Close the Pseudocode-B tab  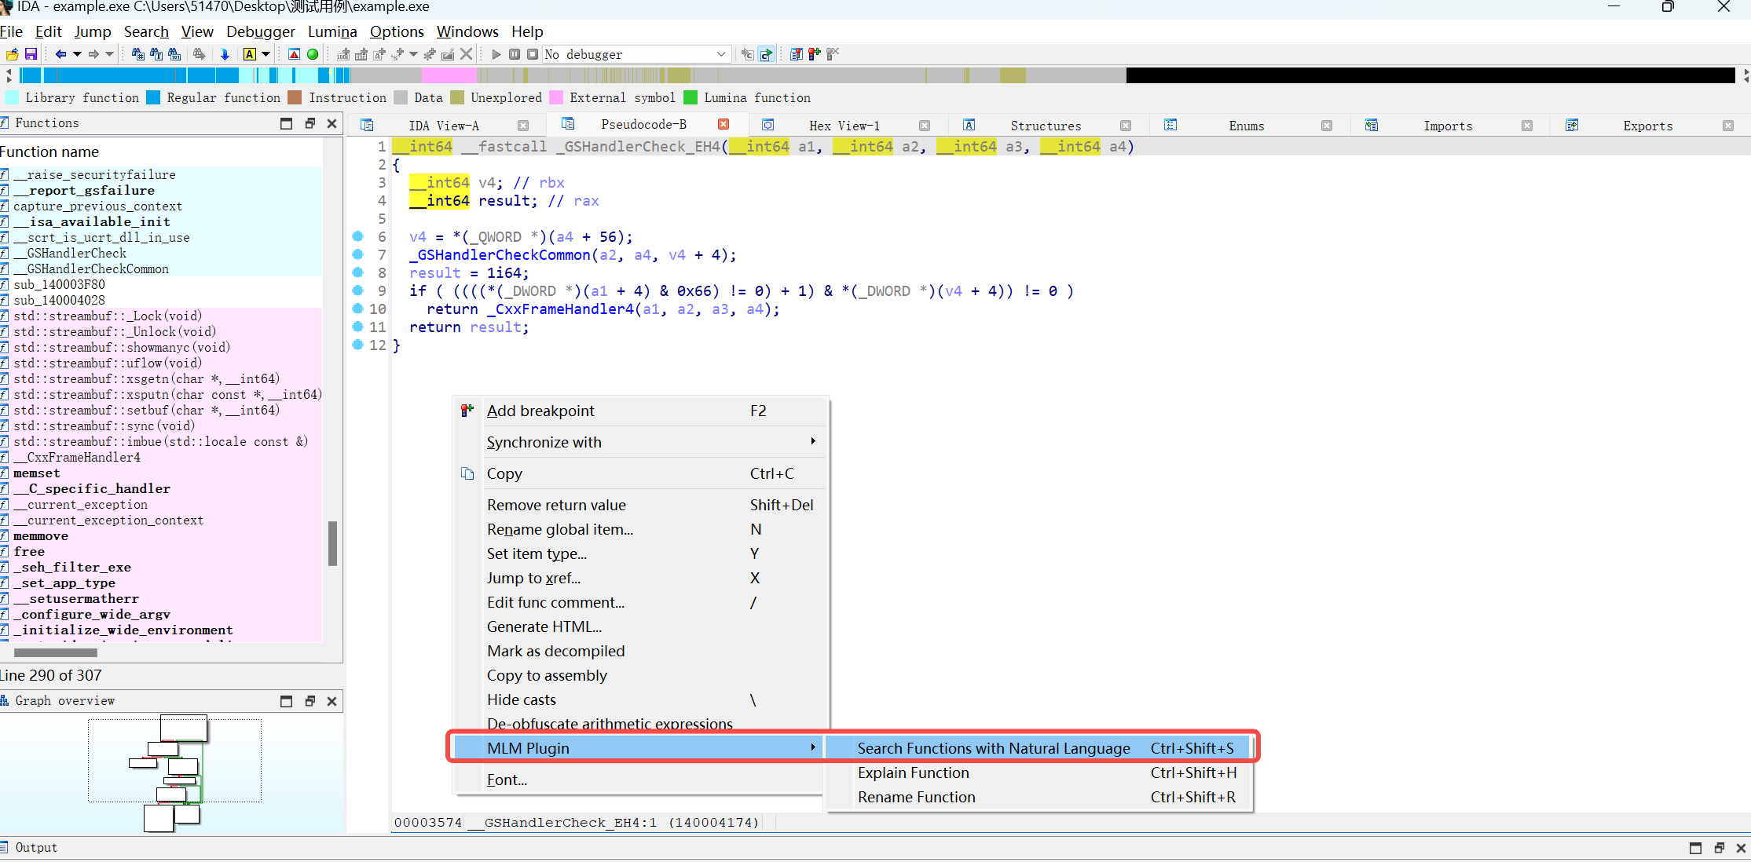723,124
